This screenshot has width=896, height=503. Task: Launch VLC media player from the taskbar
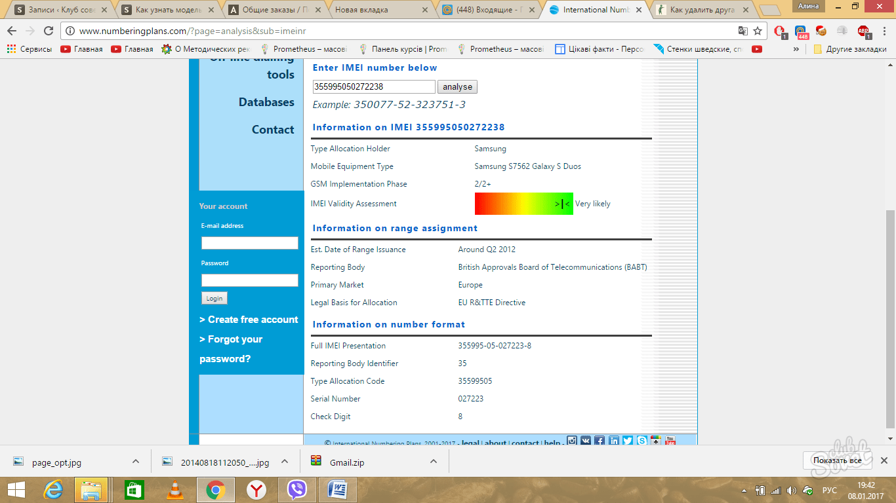coord(174,489)
